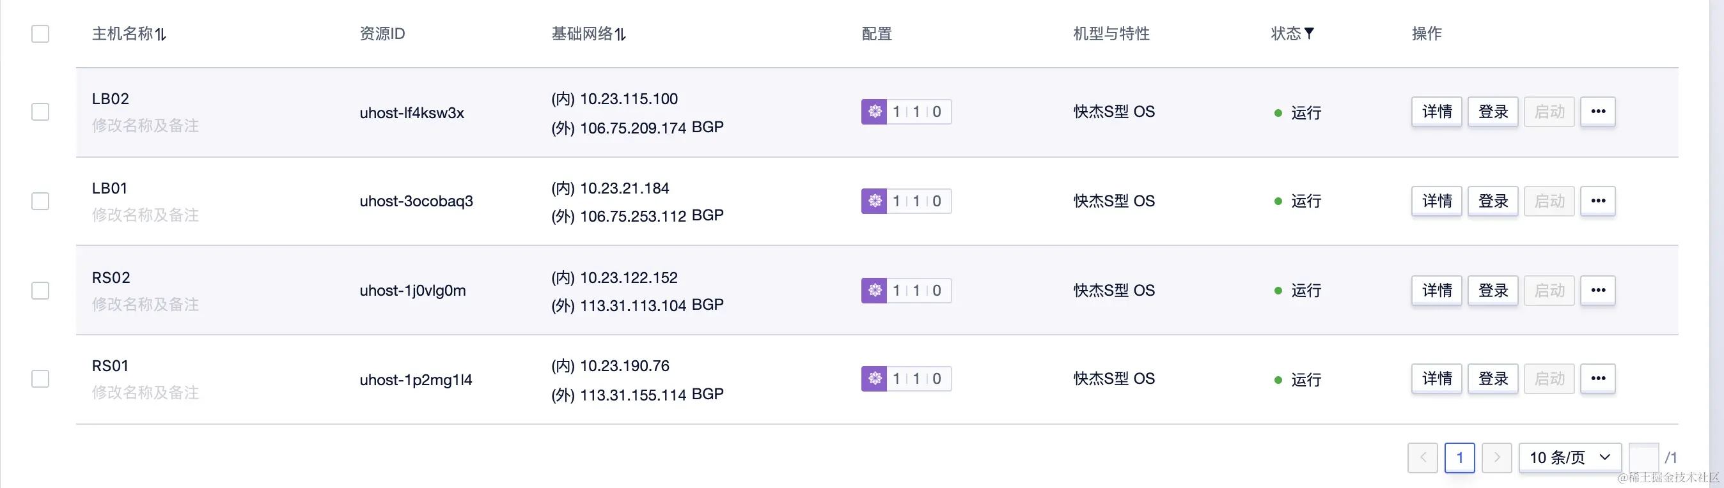Click the purple config icon for LB02
The image size is (1724, 488).
pyautogui.click(x=874, y=112)
